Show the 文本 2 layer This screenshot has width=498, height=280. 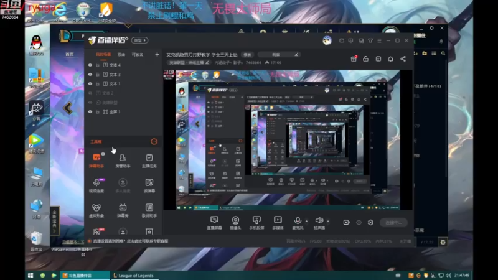pos(90,93)
